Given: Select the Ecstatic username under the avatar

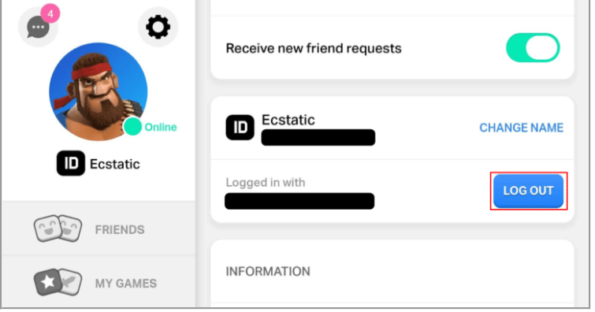Looking at the screenshot, I should pyautogui.click(x=115, y=165).
